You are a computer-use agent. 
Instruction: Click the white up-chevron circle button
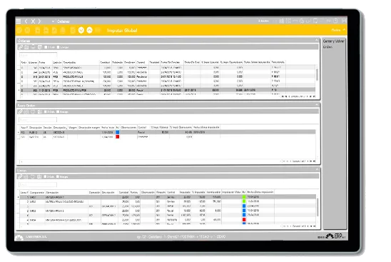click(x=89, y=30)
